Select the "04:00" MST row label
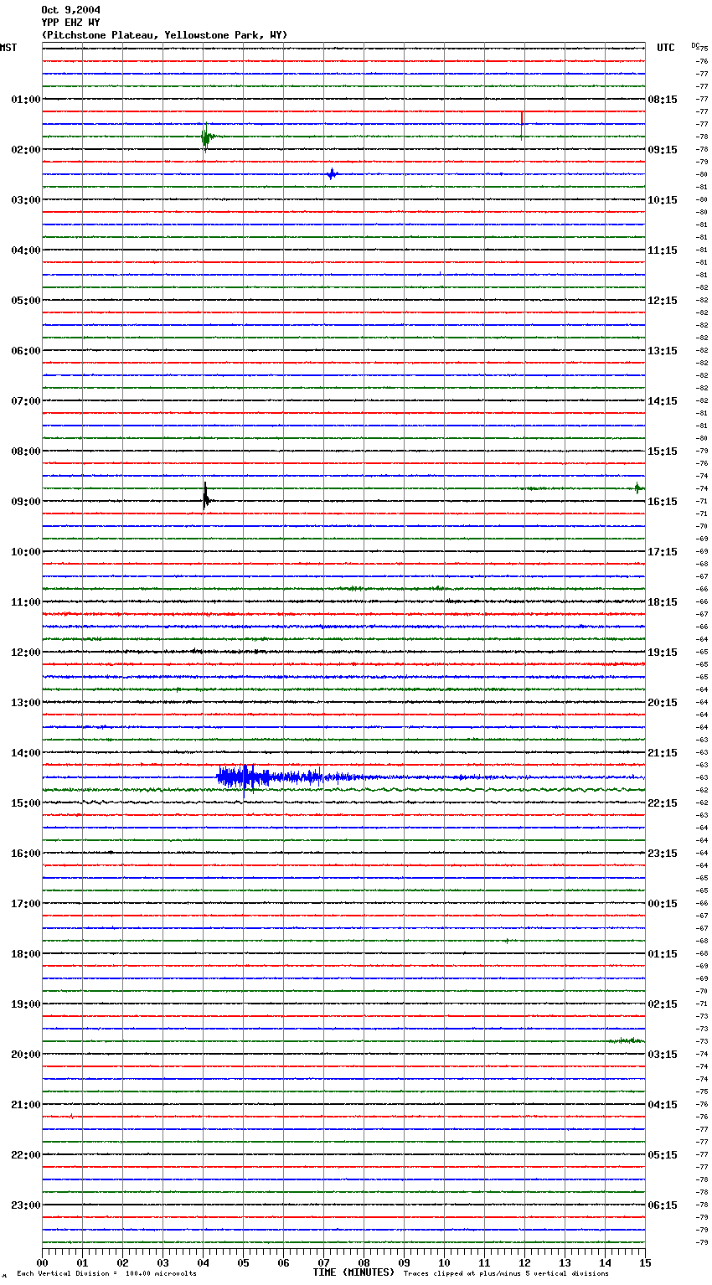The width and height of the screenshot is (712, 1285). pos(26,250)
